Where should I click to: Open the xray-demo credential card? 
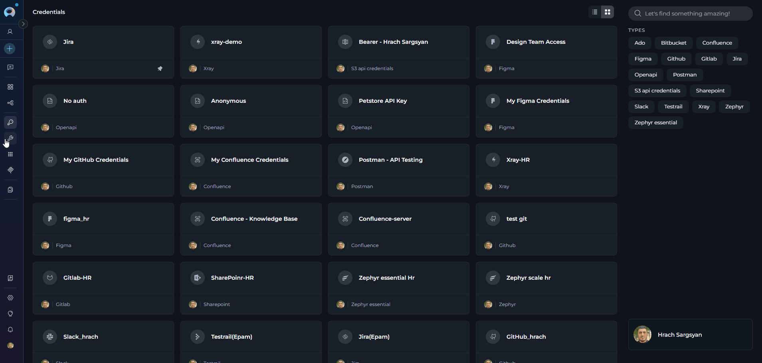(251, 52)
